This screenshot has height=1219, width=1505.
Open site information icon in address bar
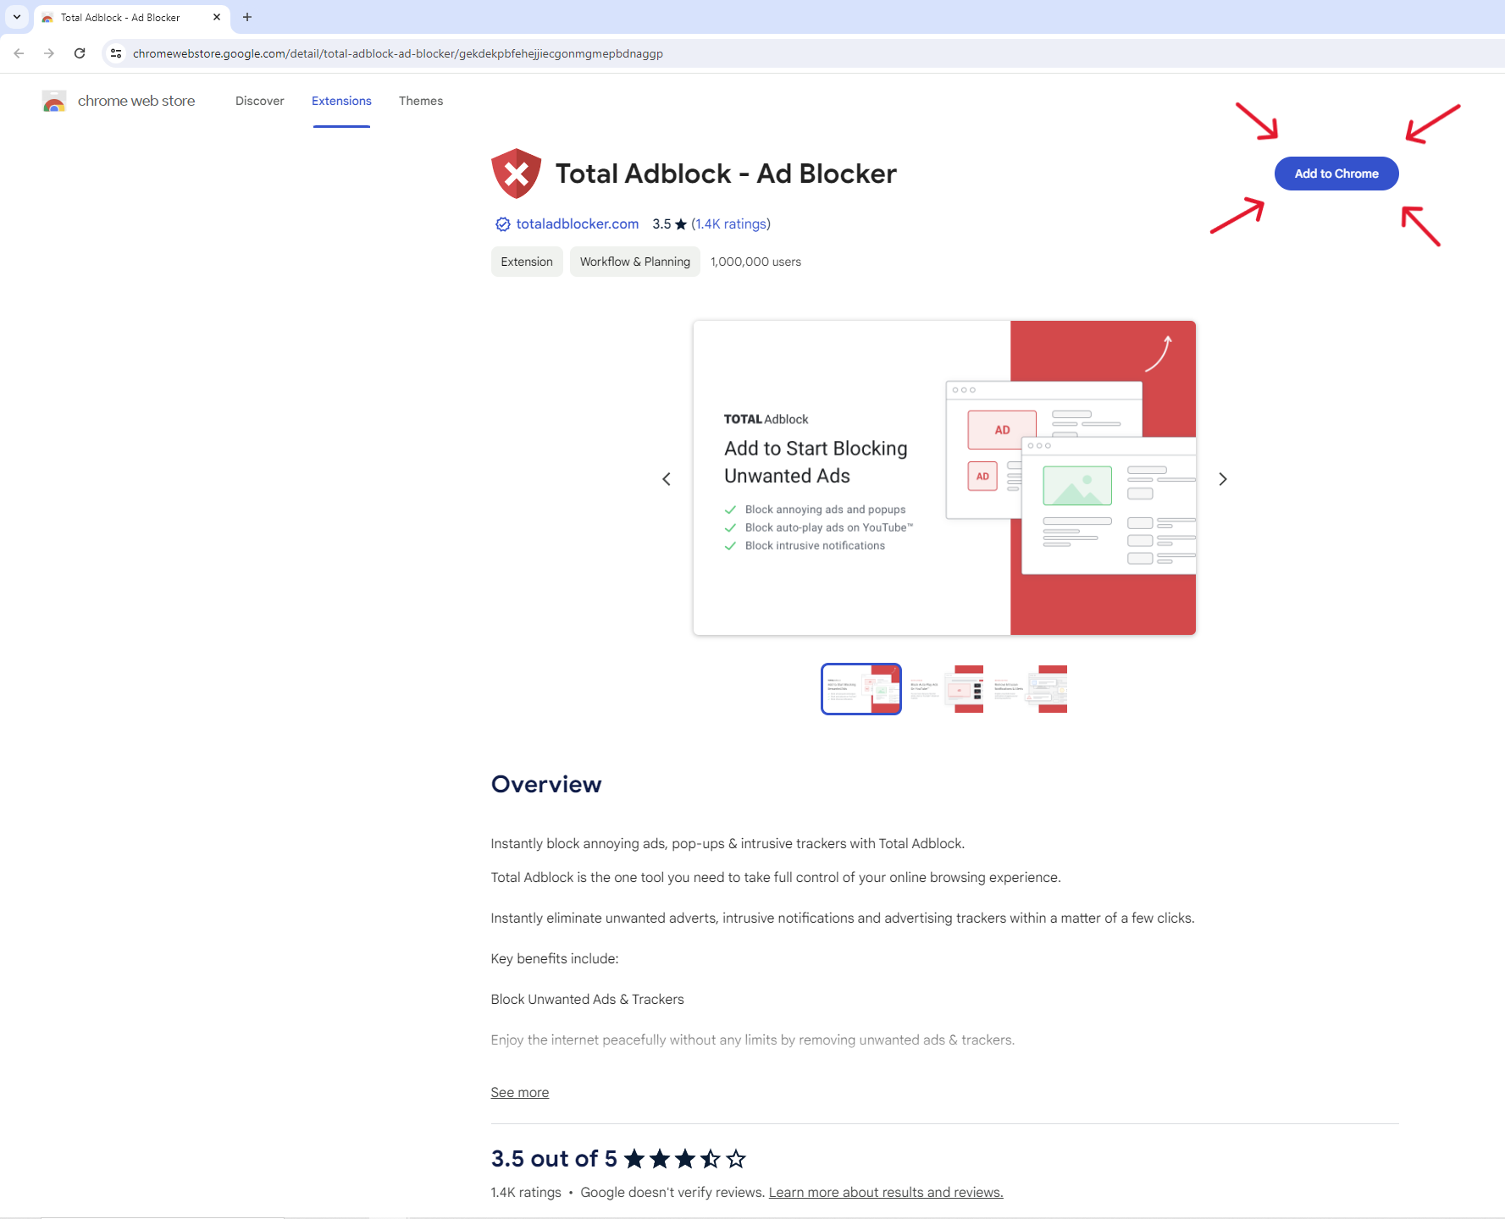tap(116, 53)
